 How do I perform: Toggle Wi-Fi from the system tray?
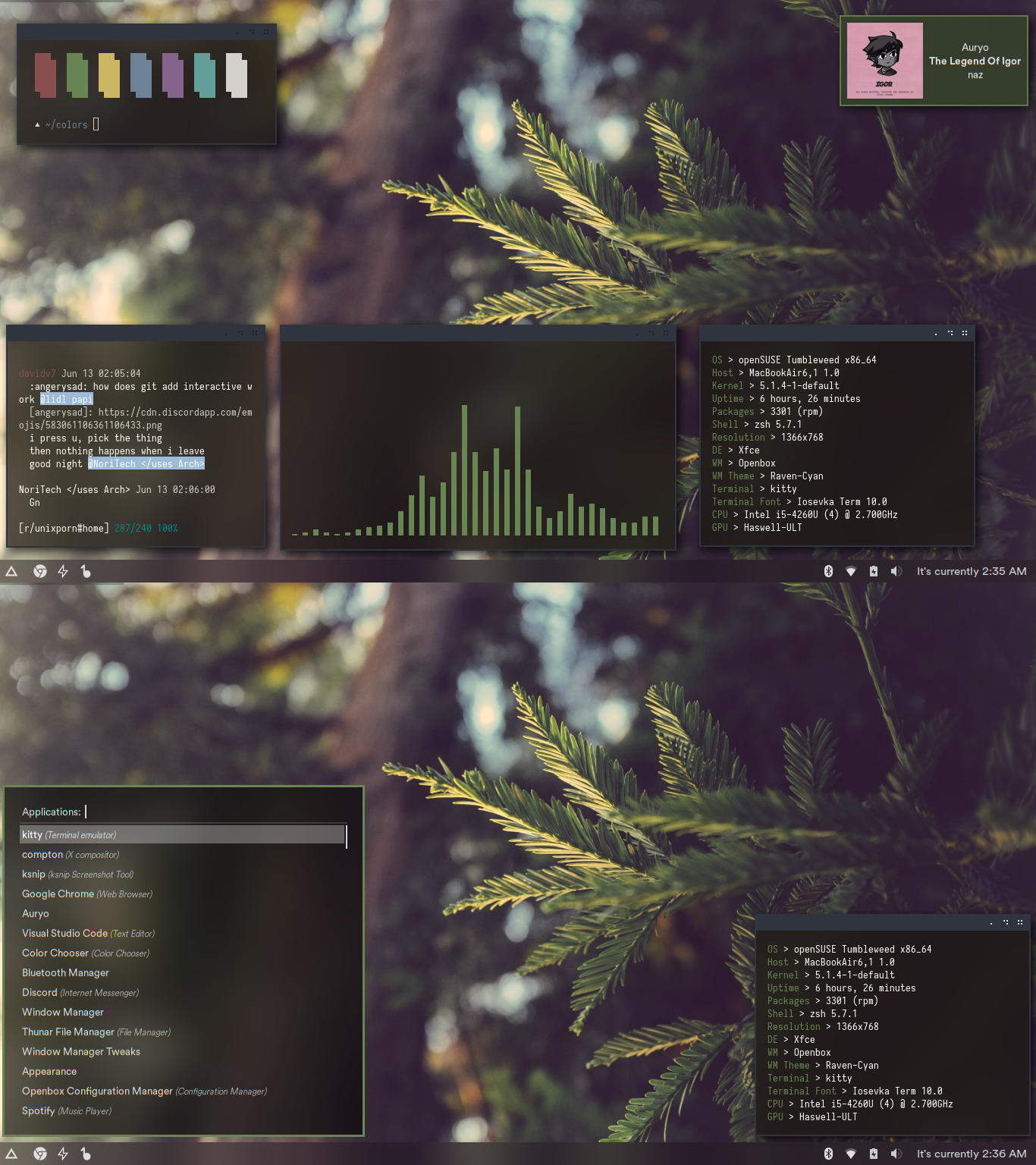(x=850, y=571)
